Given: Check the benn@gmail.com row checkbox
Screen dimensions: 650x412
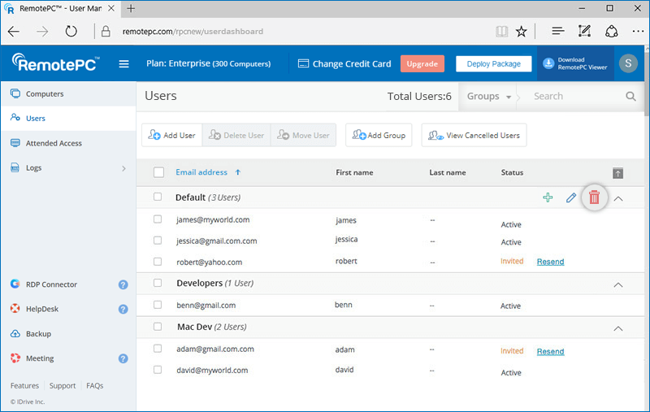Looking at the screenshot, I should [158, 305].
